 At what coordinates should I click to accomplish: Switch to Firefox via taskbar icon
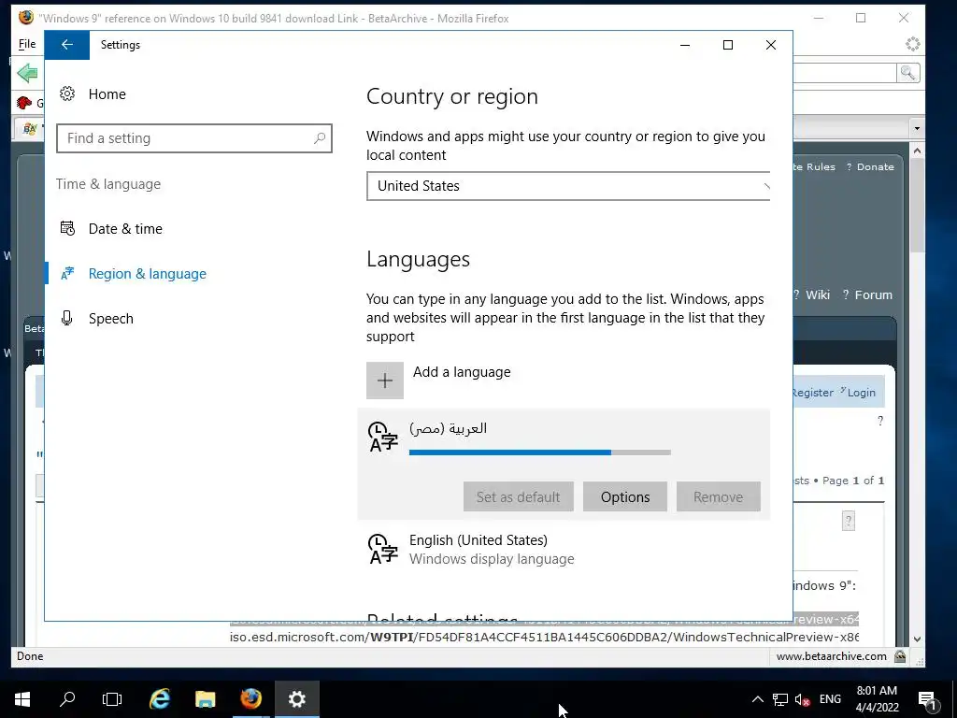point(250,699)
